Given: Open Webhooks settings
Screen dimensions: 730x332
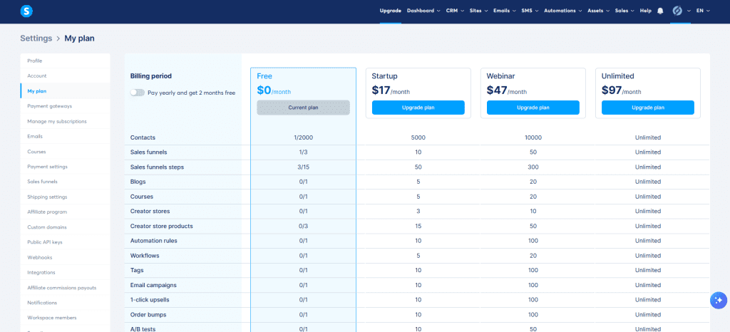Looking at the screenshot, I should [65, 257].
